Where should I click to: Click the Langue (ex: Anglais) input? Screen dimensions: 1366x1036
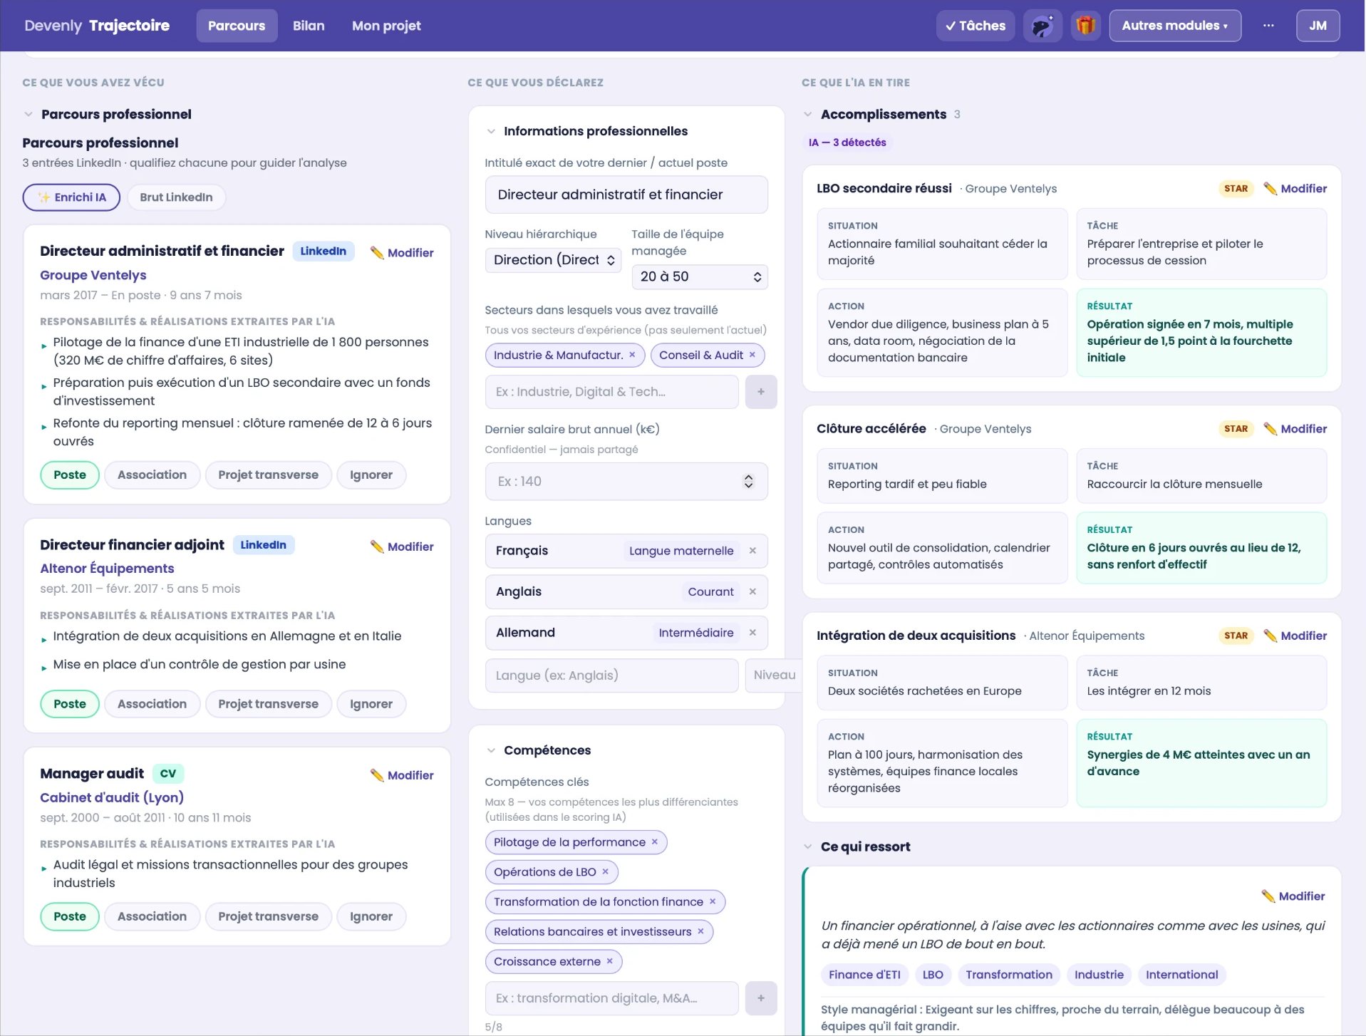coord(611,675)
